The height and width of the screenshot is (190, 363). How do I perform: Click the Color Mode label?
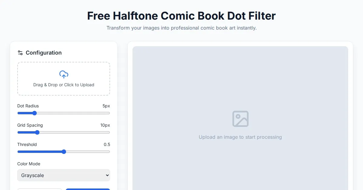(x=29, y=164)
